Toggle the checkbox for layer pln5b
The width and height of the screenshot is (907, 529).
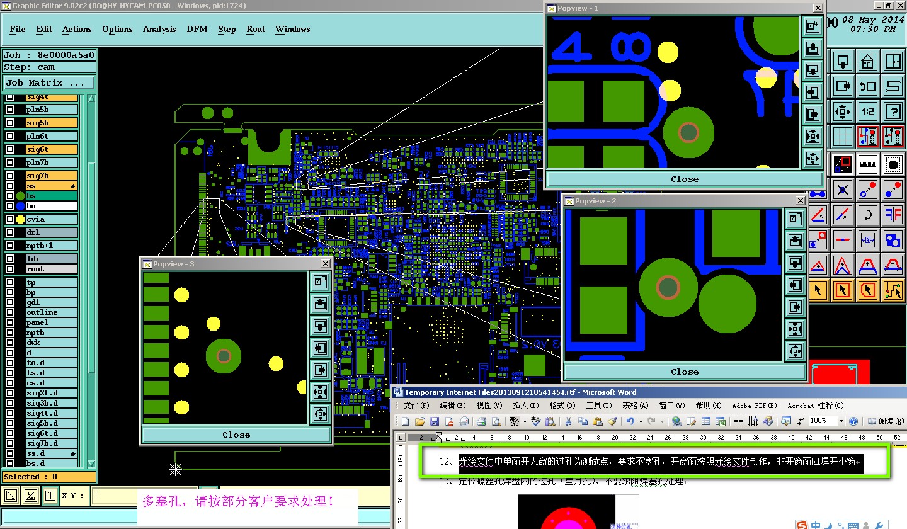pos(10,110)
